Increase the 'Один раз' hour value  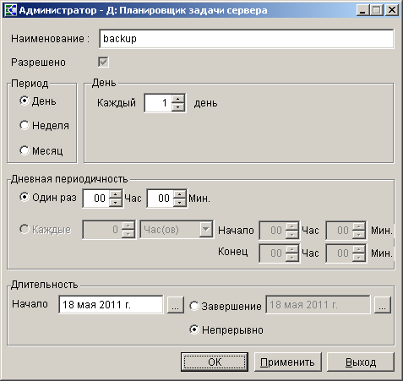[116, 194]
